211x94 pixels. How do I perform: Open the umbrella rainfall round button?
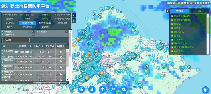[102, 89]
